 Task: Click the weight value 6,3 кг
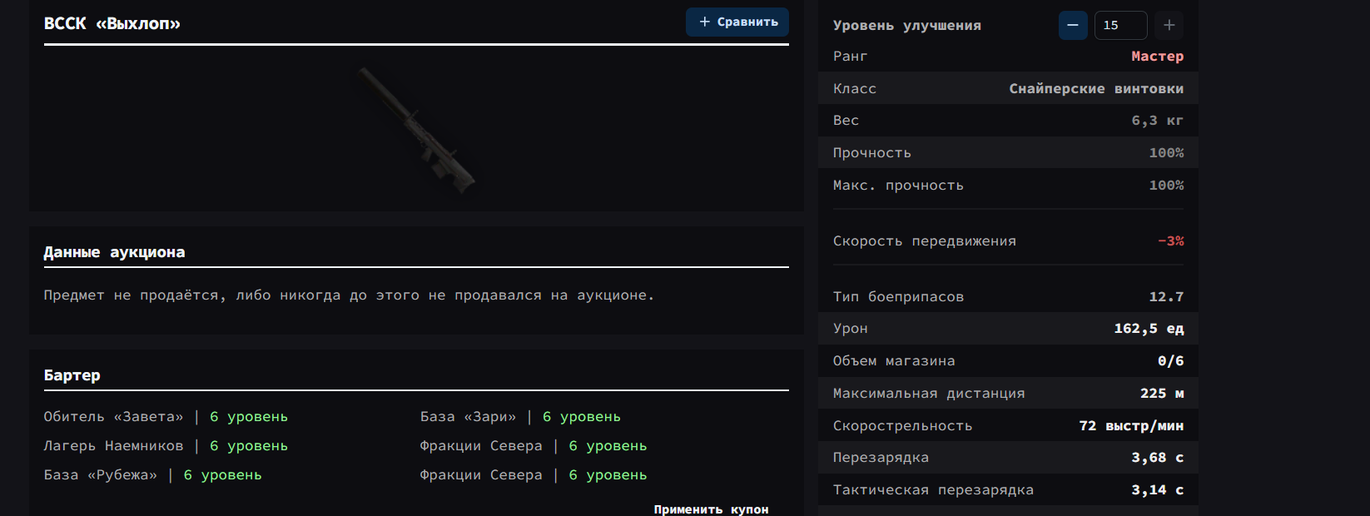click(1157, 121)
